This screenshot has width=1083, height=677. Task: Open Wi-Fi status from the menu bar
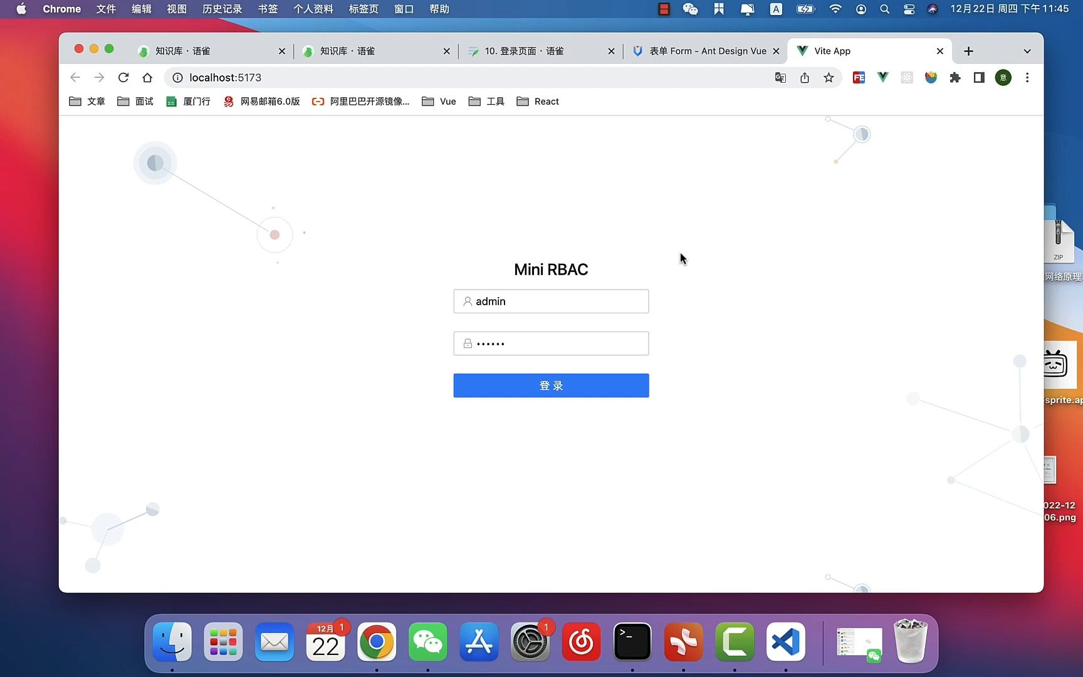835,9
